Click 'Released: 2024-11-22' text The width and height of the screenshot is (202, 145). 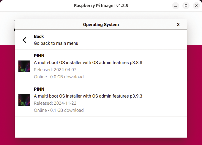click(55, 103)
